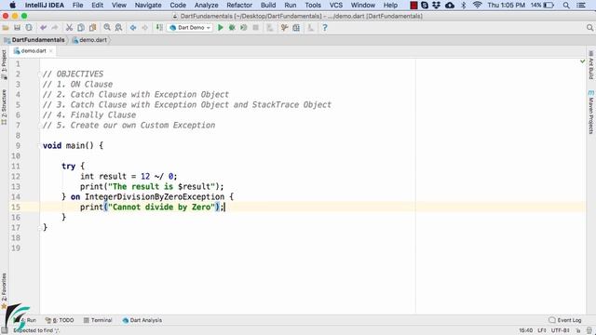This screenshot has width=596, height=335.
Task: Navigate Back with the left arrow icon
Action: click(x=133, y=28)
